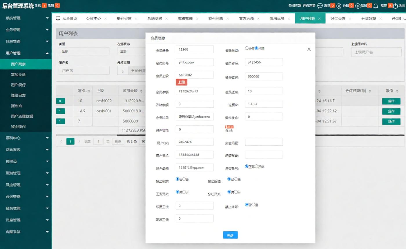Click the message bubble icon in header

click(x=320, y=6)
